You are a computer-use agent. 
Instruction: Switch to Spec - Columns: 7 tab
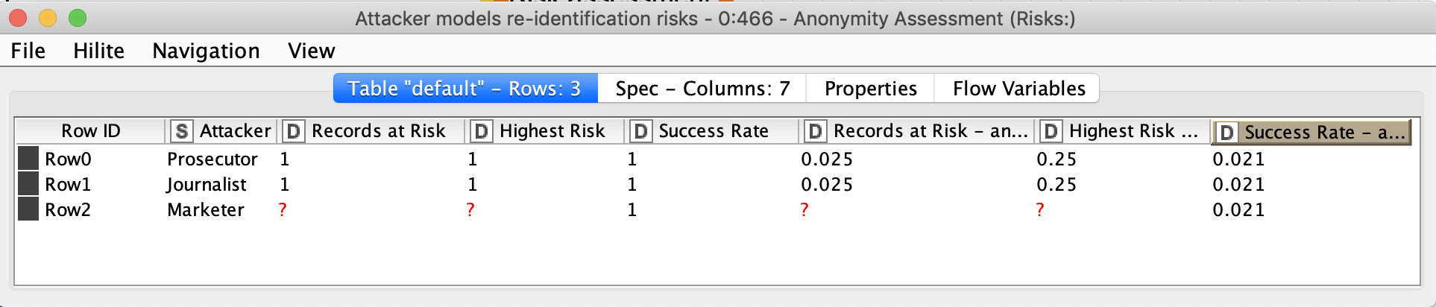coord(702,89)
